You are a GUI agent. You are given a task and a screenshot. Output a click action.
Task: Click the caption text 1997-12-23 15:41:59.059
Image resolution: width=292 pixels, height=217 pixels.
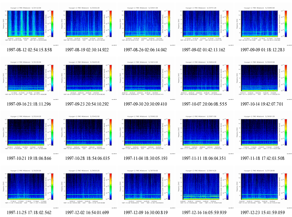(263, 213)
